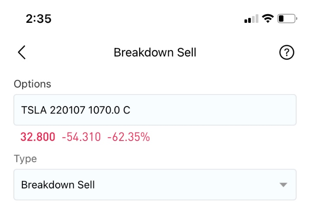Screen dimensions: 310x213
Task: Open help via question mark icon
Action: tap(287, 52)
